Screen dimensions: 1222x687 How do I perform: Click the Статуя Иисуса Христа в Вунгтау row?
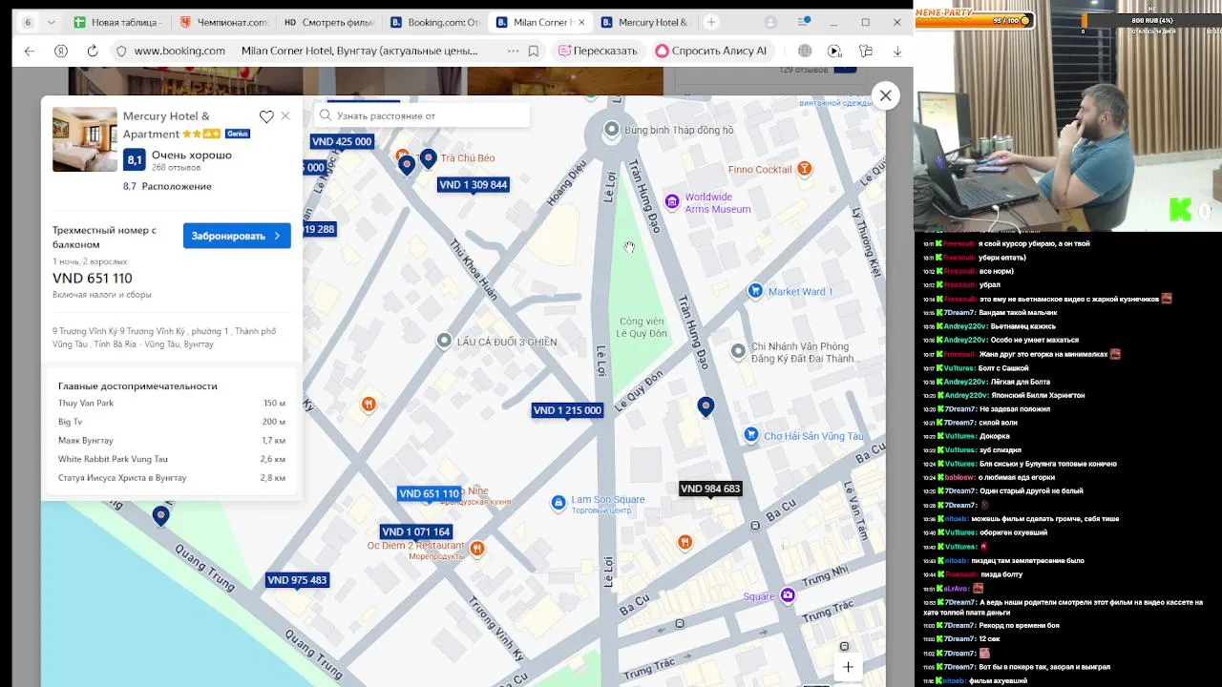click(172, 478)
